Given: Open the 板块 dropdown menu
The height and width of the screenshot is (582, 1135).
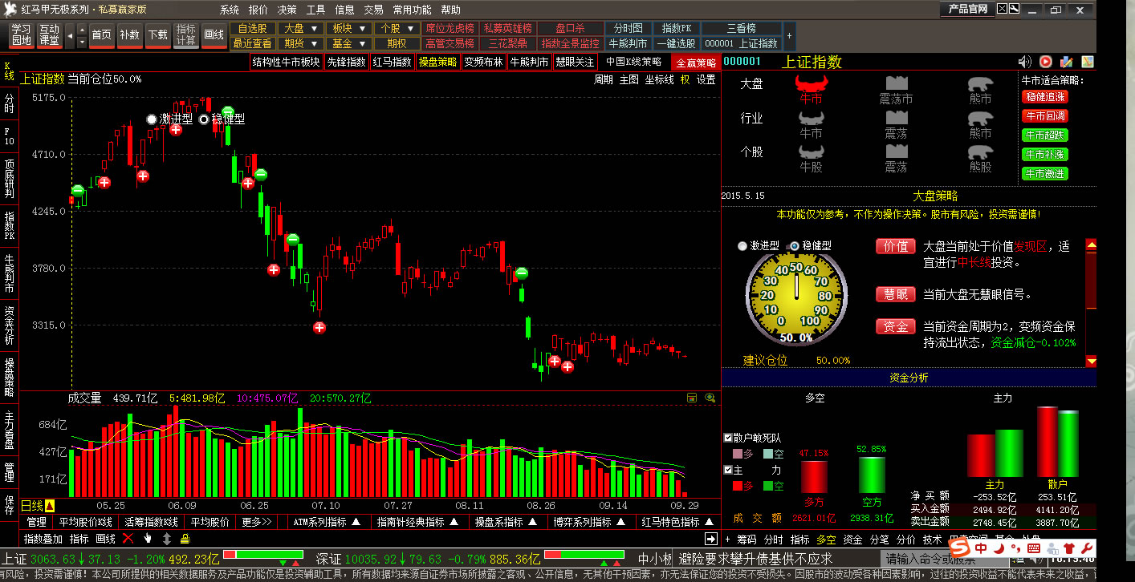Looking at the screenshot, I should pyautogui.click(x=349, y=29).
